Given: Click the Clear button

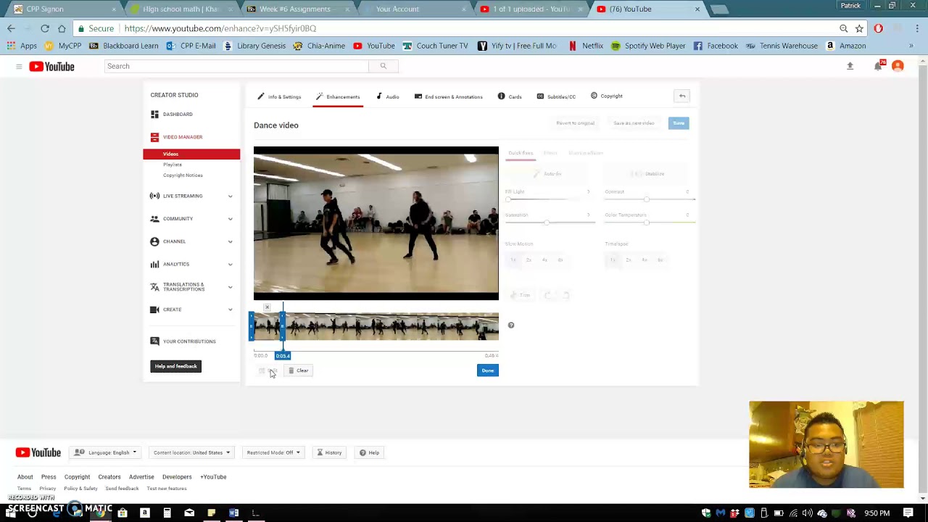Looking at the screenshot, I should tap(298, 370).
